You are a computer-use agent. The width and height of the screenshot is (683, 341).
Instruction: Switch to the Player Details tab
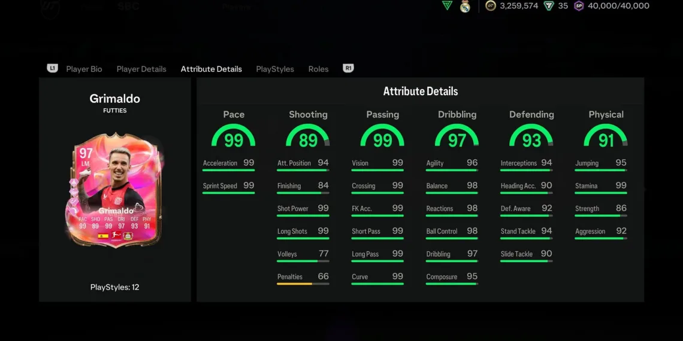[x=141, y=69]
